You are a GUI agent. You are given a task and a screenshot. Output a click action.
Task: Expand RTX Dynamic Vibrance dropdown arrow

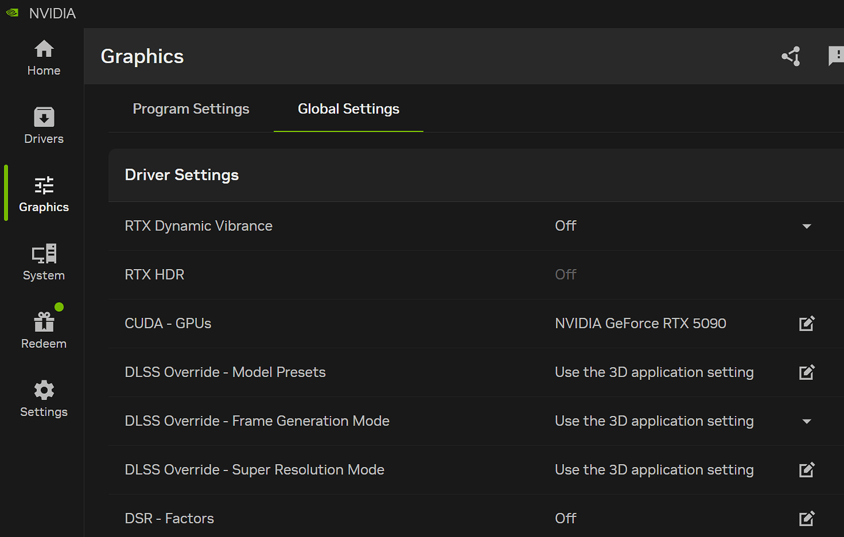[x=807, y=226]
